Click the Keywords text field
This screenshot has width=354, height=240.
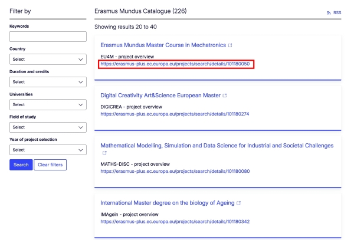[x=48, y=37]
